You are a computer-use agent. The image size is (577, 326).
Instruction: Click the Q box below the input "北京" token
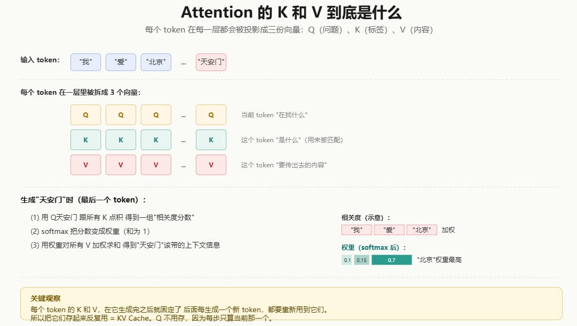(x=156, y=115)
